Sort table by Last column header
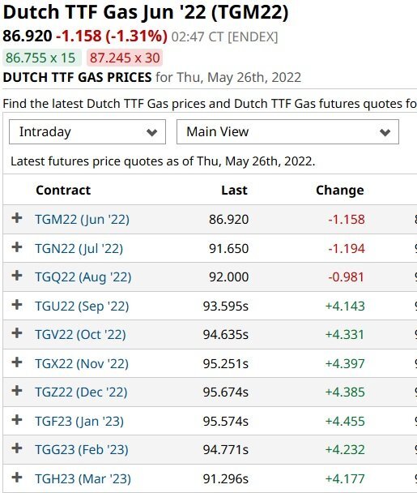417x493 pixels. (234, 191)
